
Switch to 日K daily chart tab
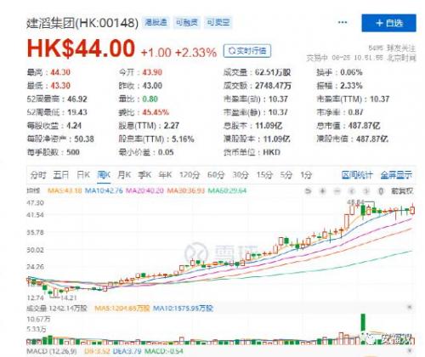click(x=83, y=175)
